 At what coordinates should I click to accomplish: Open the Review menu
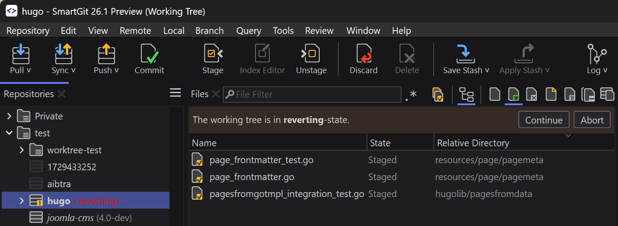point(319,31)
